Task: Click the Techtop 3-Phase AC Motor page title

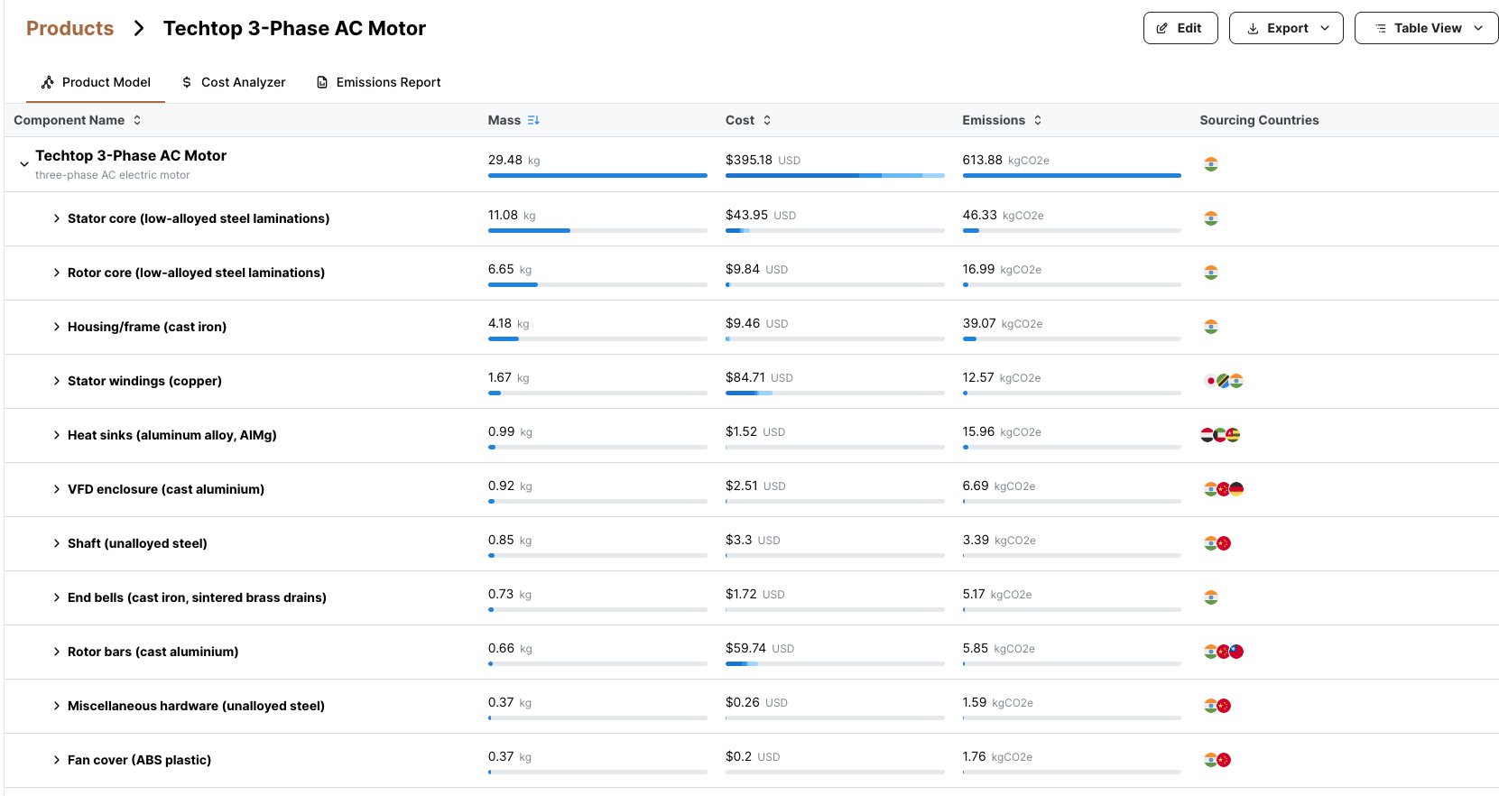Action: [x=294, y=28]
